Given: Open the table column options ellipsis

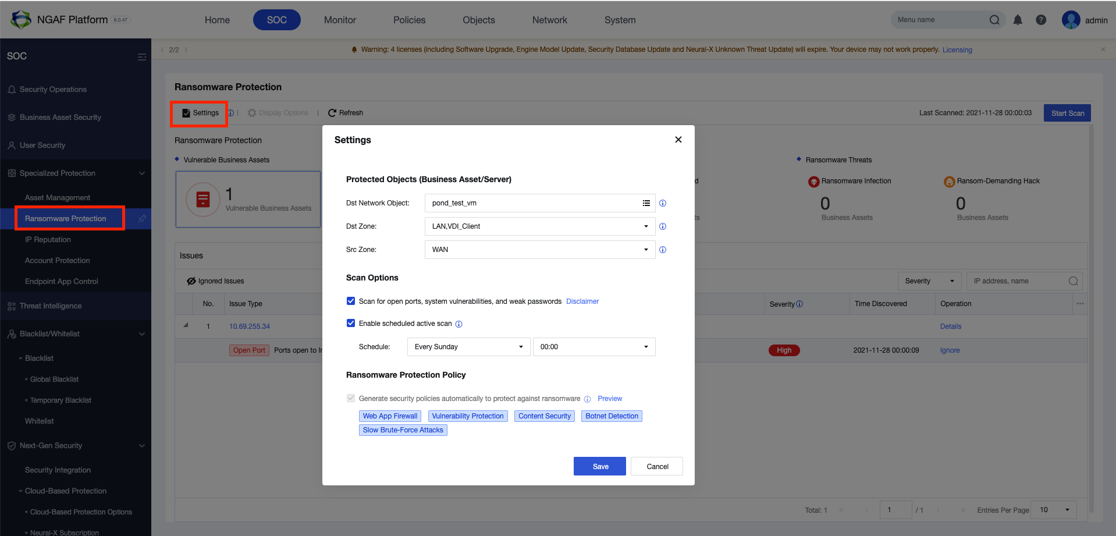Looking at the screenshot, I should coord(1080,304).
